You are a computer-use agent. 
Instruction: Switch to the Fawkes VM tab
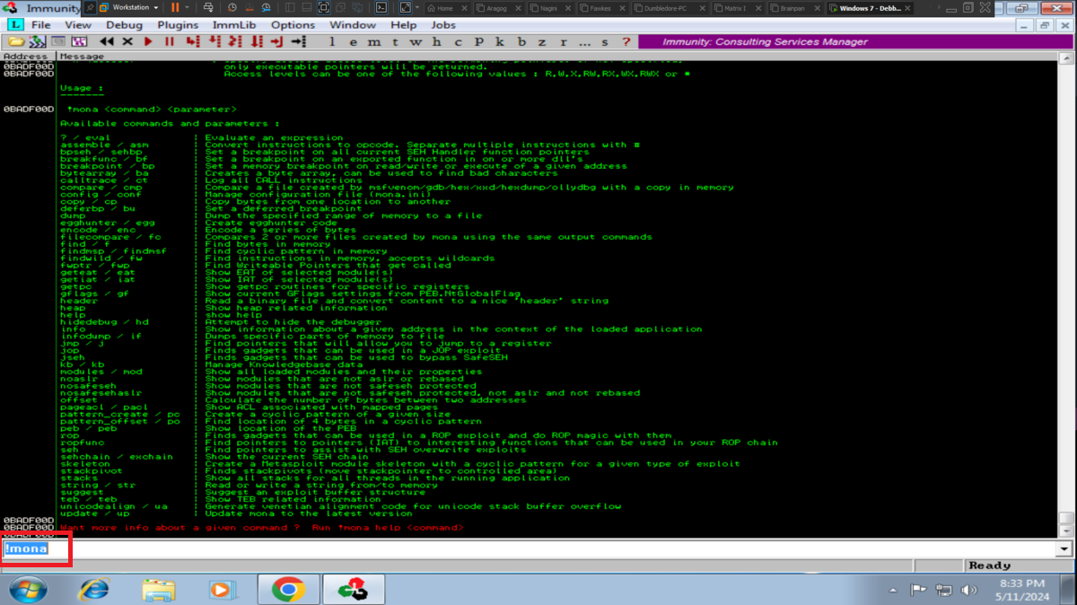[x=600, y=7]
